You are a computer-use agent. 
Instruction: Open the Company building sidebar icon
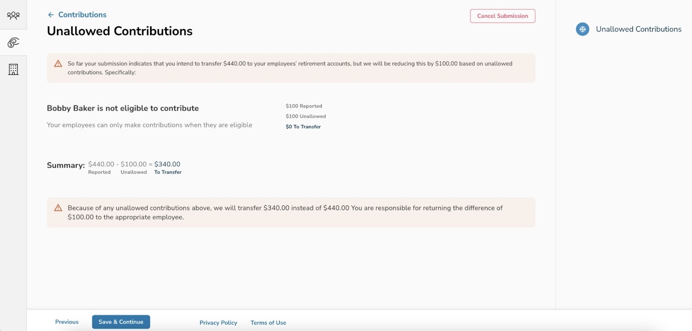coord(13,69)
